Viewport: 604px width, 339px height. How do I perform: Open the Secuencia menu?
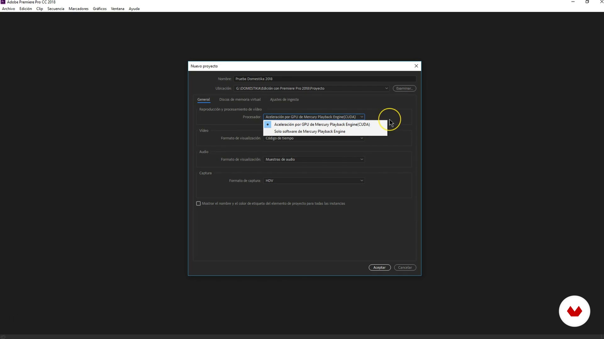(56, 9)
